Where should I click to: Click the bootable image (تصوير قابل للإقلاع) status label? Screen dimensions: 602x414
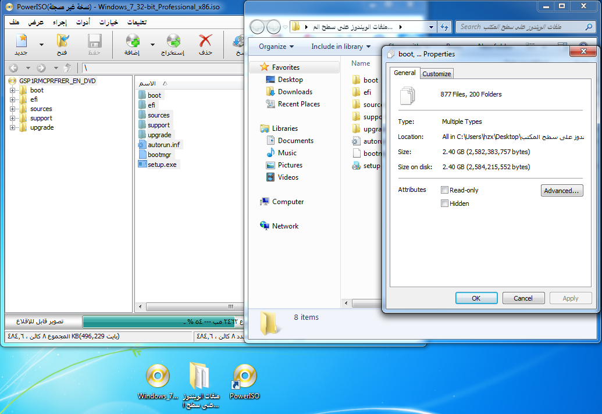(x=40, y=322)
